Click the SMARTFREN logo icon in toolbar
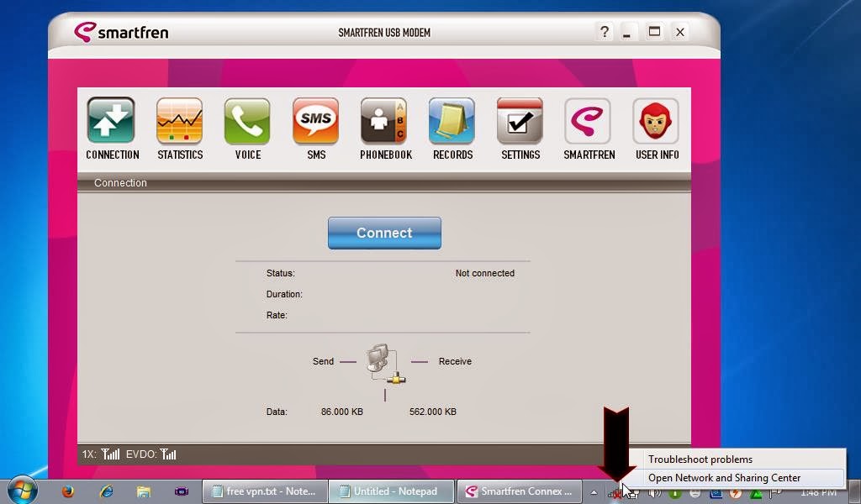The height and width of the screenshot is (504, 861). pyautogui.click(x=588, y=121)
